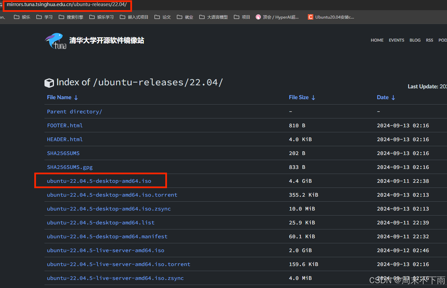Open the Parent directory link
Screen dimensions: 447x288
(74, 112)
